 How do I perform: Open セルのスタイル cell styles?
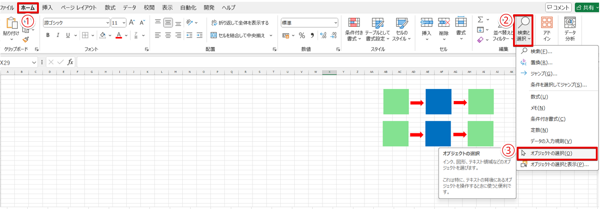(x=402, y=30)
